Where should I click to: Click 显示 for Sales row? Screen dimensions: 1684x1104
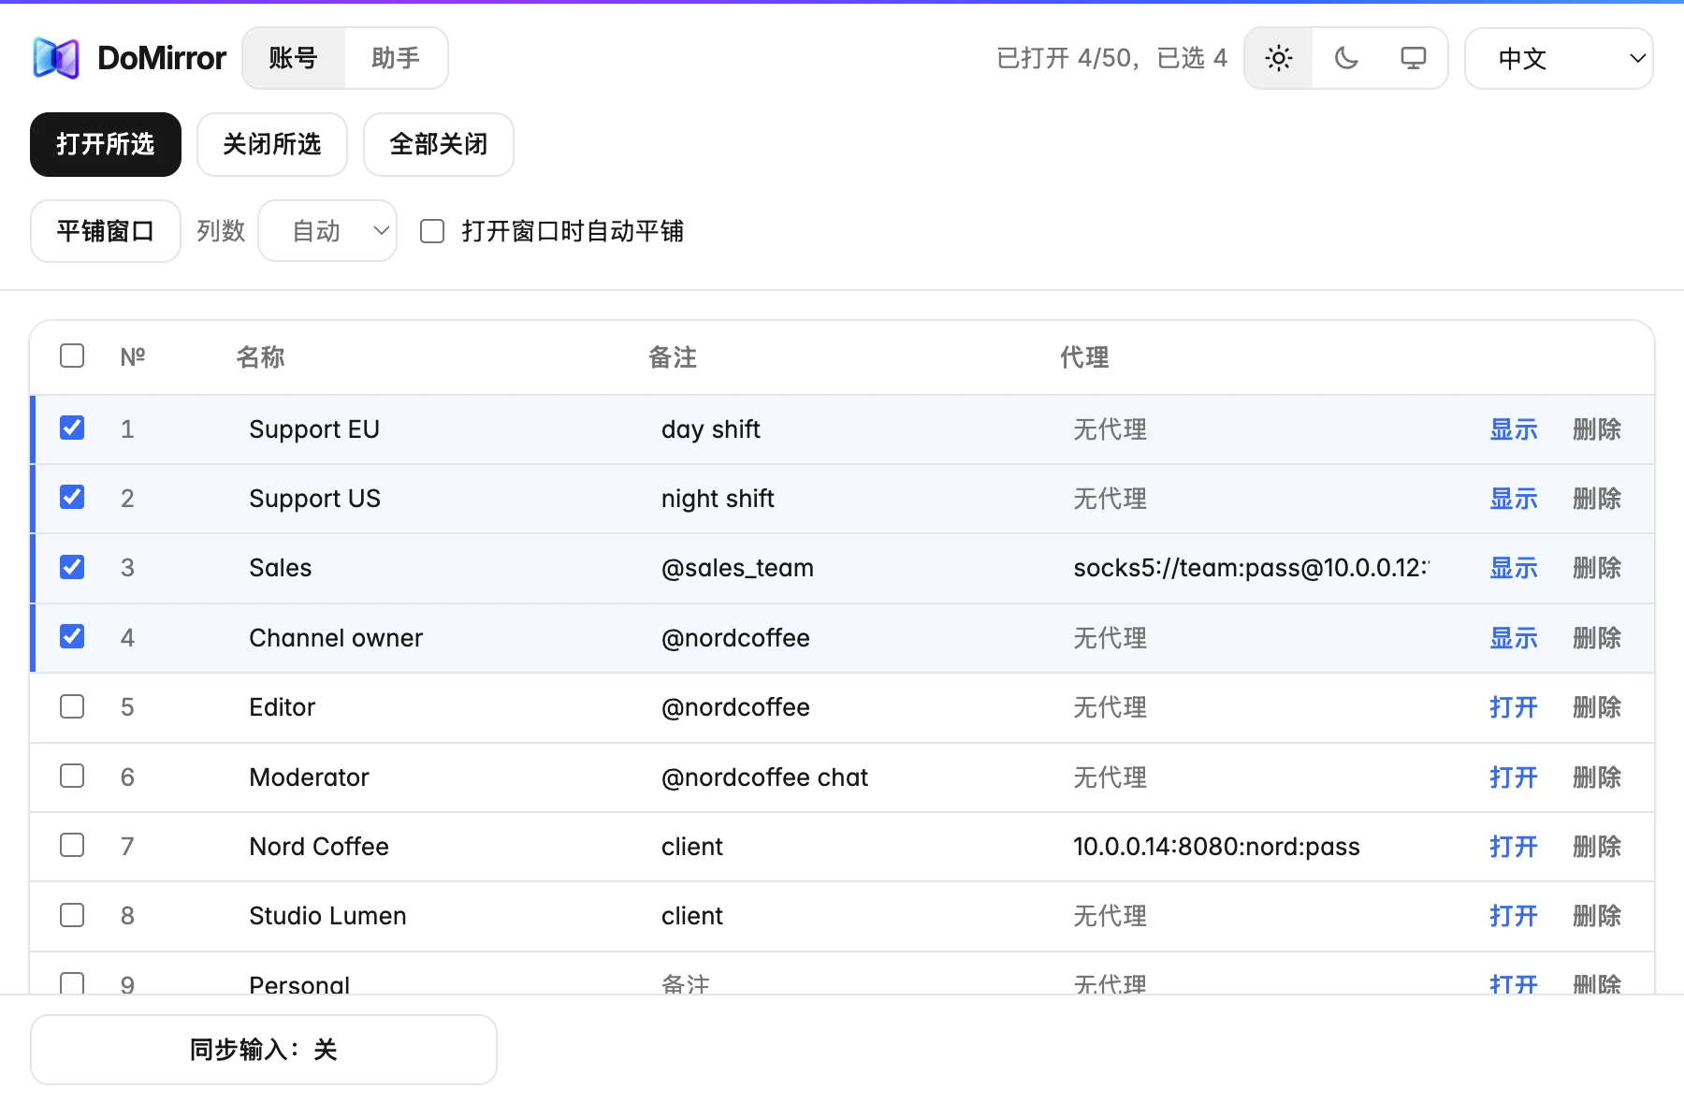1514,568
